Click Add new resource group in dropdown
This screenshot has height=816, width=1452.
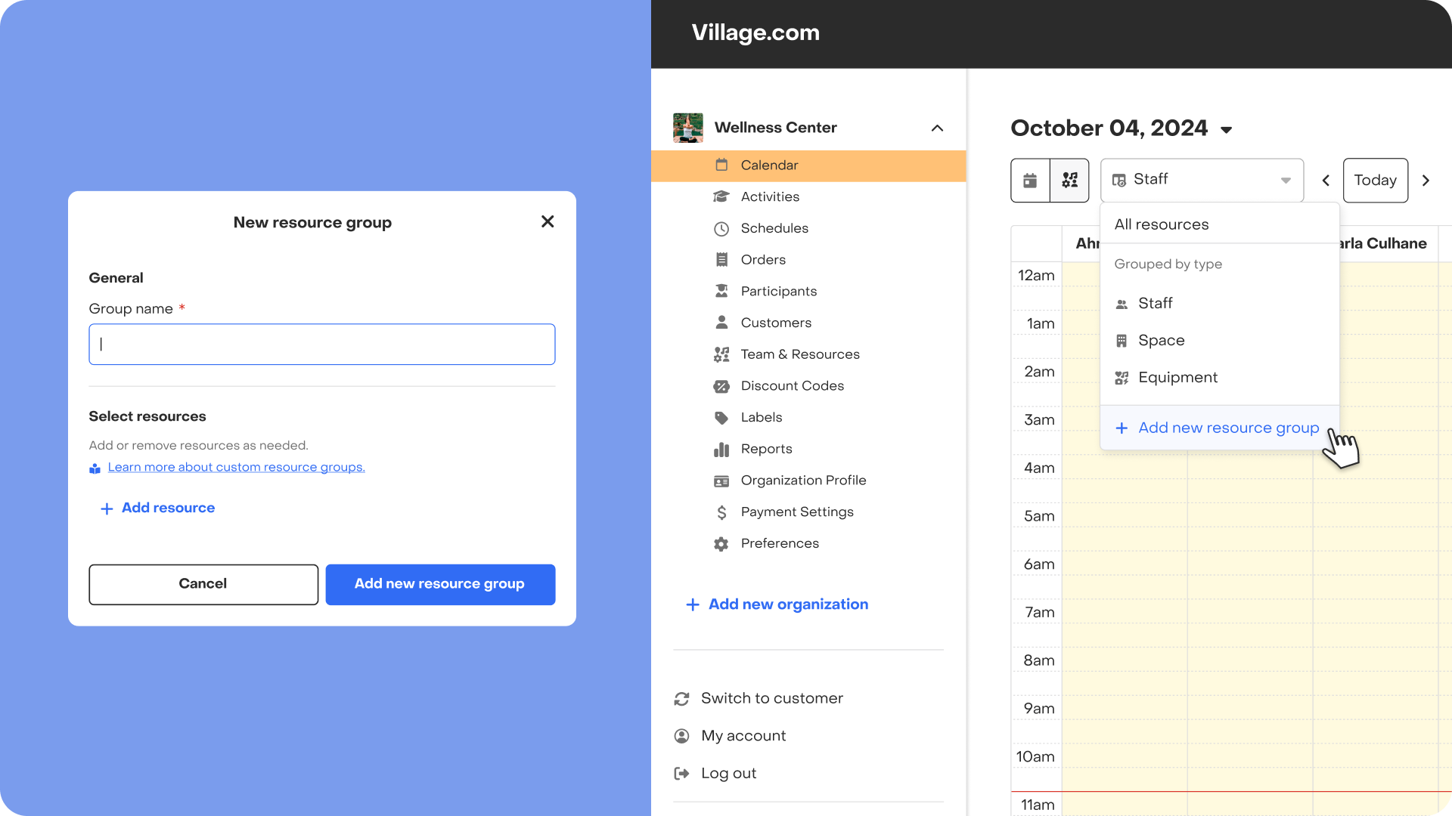(x=1219, y=428)
